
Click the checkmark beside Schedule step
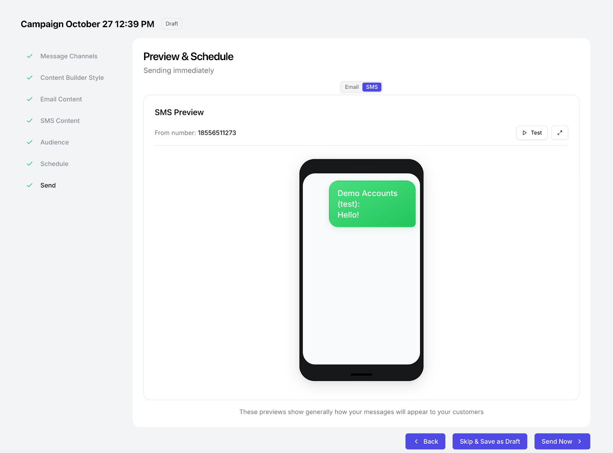30,164
